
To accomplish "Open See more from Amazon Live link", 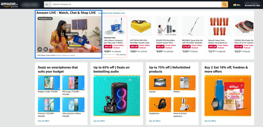I will click(x=111, y=13).
